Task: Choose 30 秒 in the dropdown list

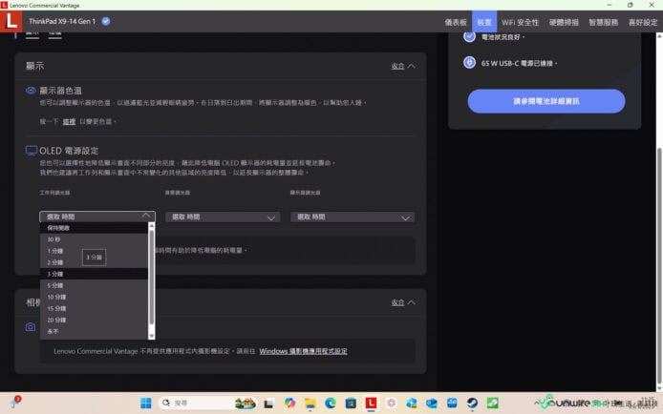Action: click(94, 239)
